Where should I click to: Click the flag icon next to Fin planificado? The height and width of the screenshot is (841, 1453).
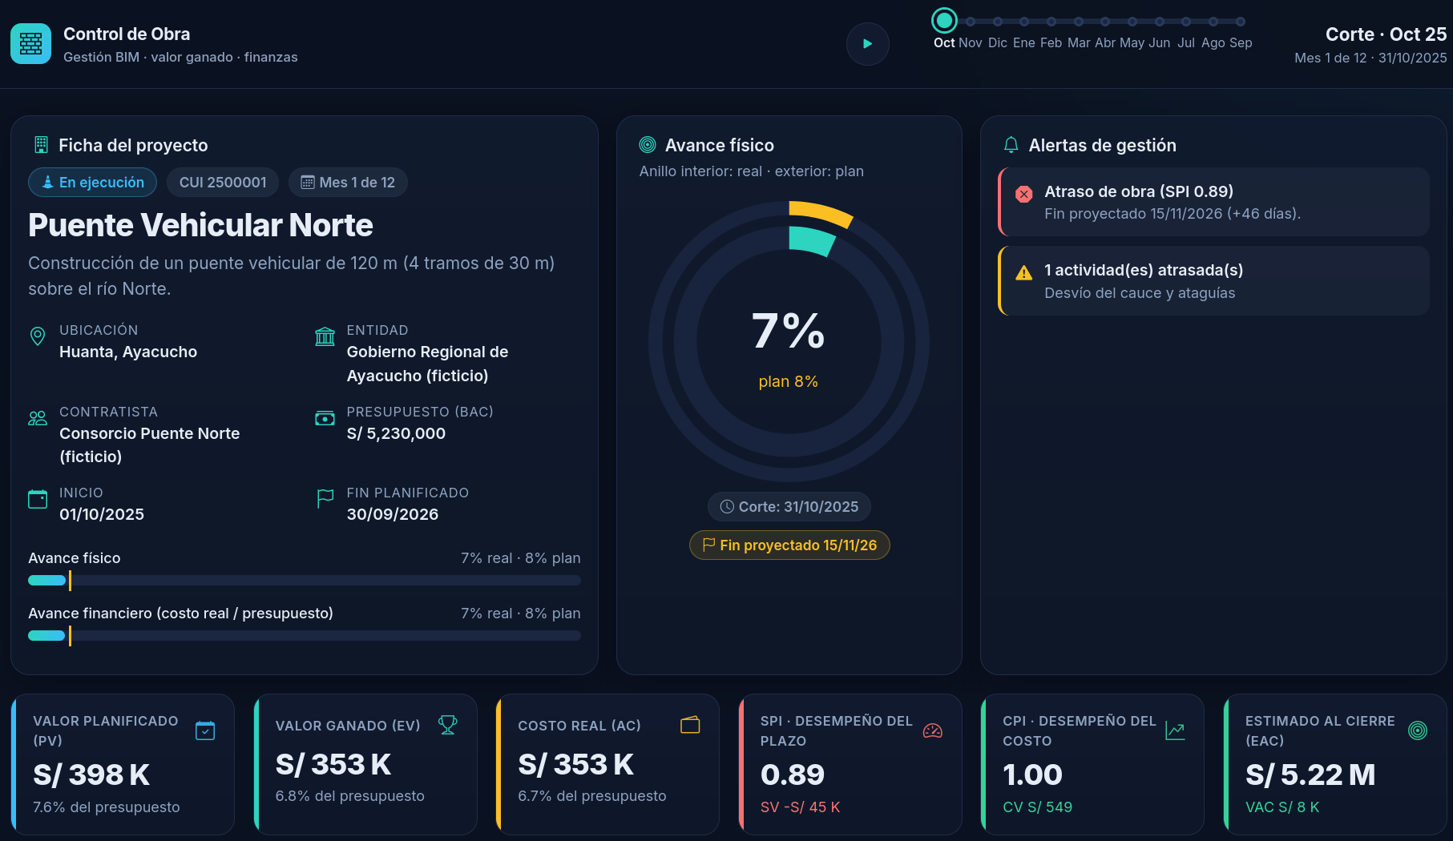pos(325,499)
